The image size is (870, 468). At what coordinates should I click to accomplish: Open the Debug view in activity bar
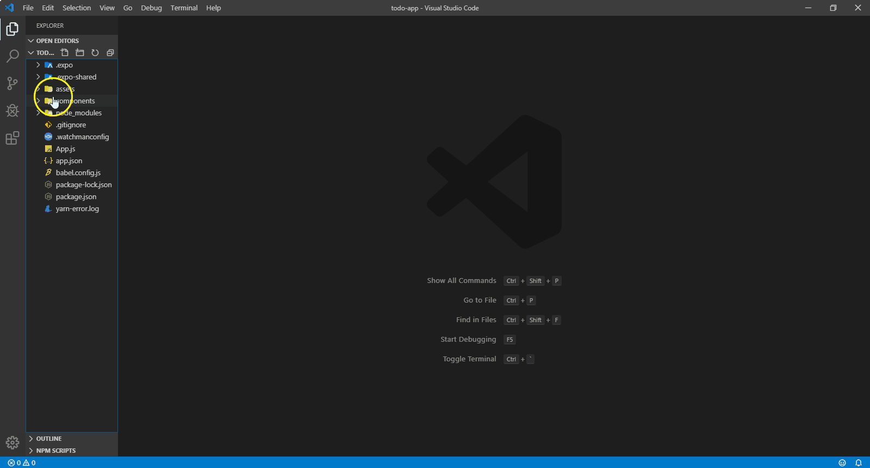(x=13, y=110)
